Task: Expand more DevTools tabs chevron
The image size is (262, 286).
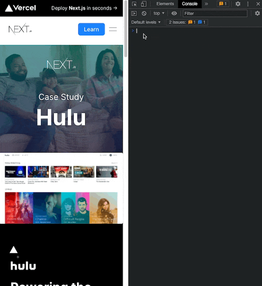Action: pyautogui.click(x=207, y=4)
